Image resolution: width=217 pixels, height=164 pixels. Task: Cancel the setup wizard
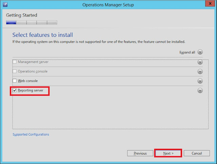coord(197,153)
